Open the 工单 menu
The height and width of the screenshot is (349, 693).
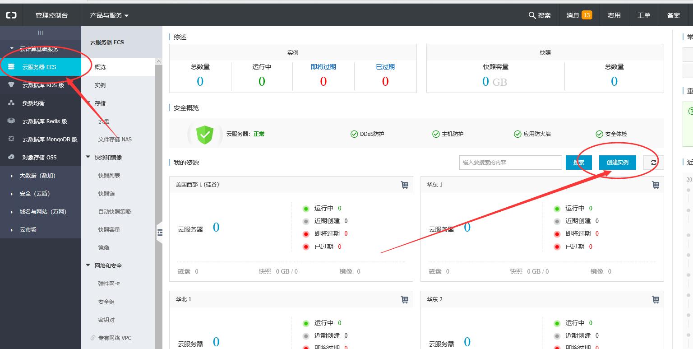coord(644,15)
